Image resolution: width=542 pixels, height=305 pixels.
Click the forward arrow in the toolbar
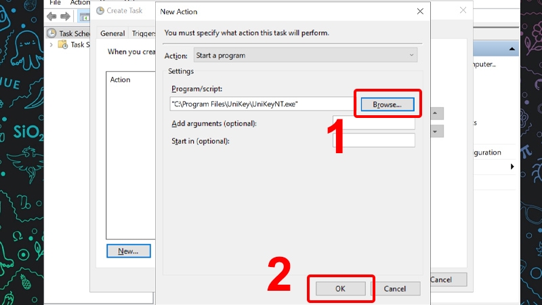point(66,16)
